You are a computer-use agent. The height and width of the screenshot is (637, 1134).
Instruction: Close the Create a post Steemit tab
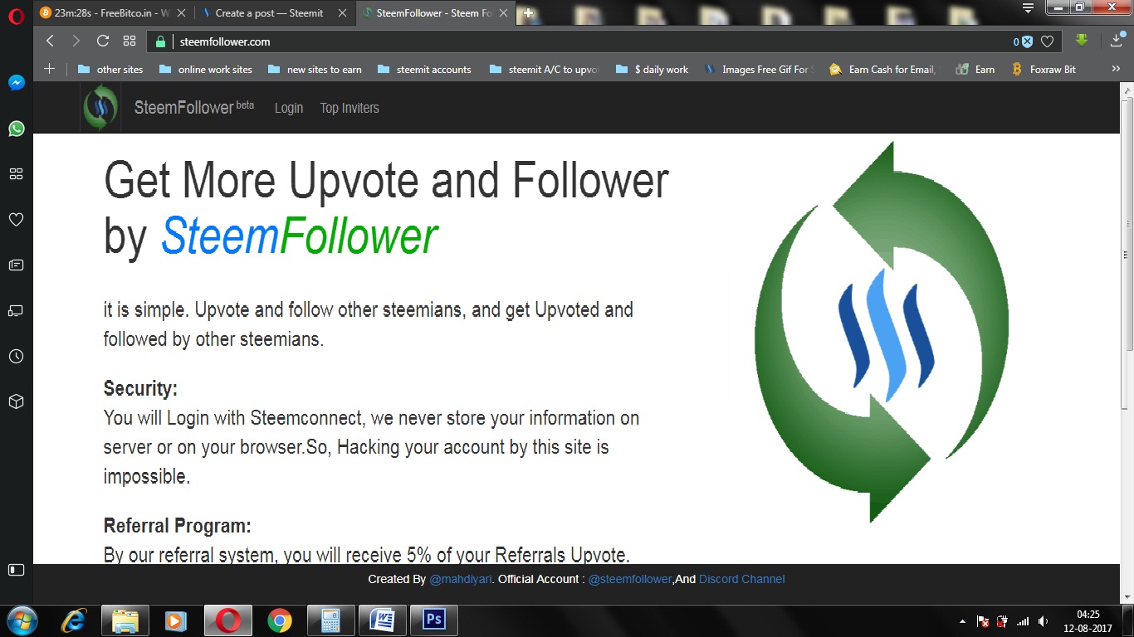[x=342, y=13]
